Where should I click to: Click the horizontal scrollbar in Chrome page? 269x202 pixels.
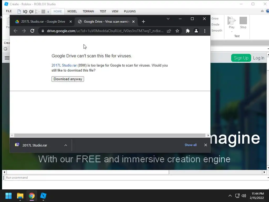(x=110, y=135)
